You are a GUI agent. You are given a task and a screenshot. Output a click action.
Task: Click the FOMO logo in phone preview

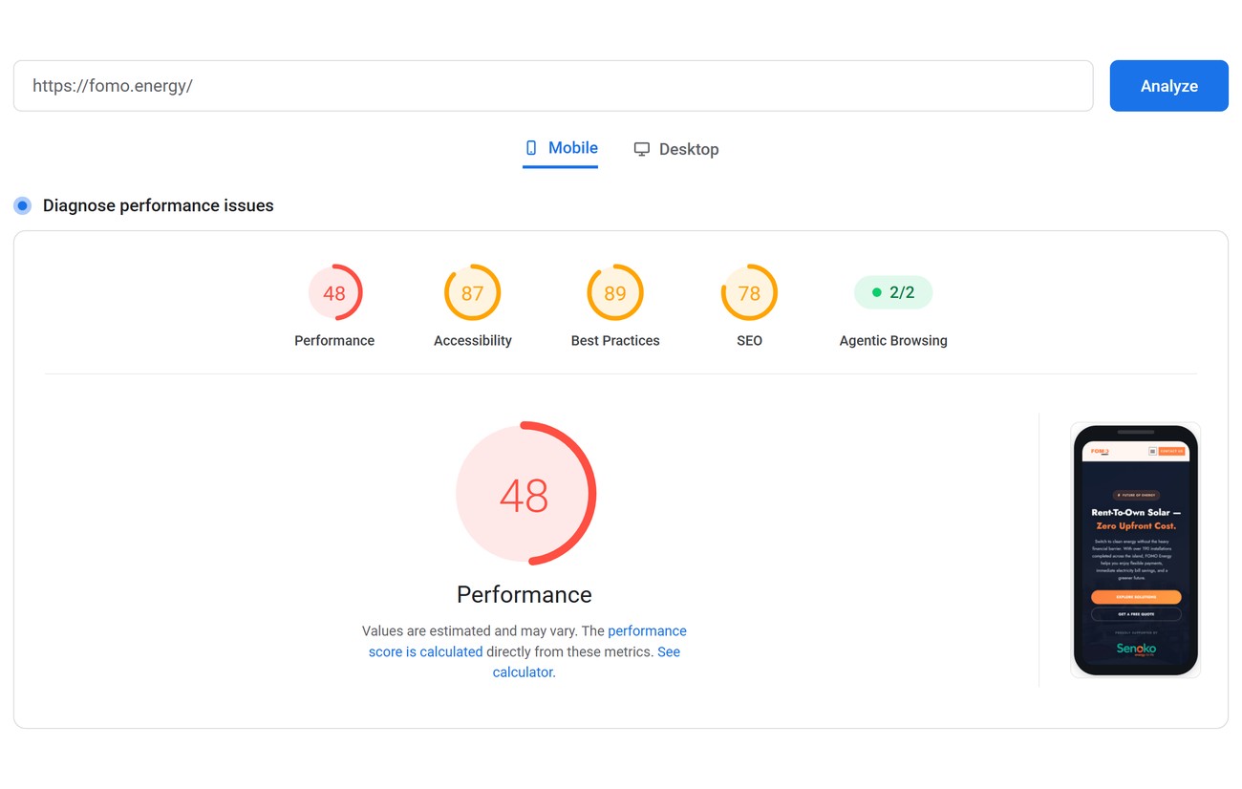point(1100,451)
